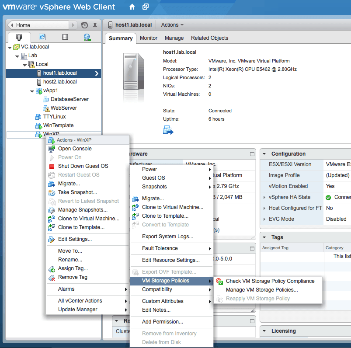Switch to Storage inventory tab icon
Screen dimensions: 351x348
click(x=65, y=37)
